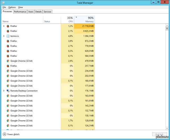170x140 pixels.
Task: Maximize the Task Manager window
Action: 158,2
